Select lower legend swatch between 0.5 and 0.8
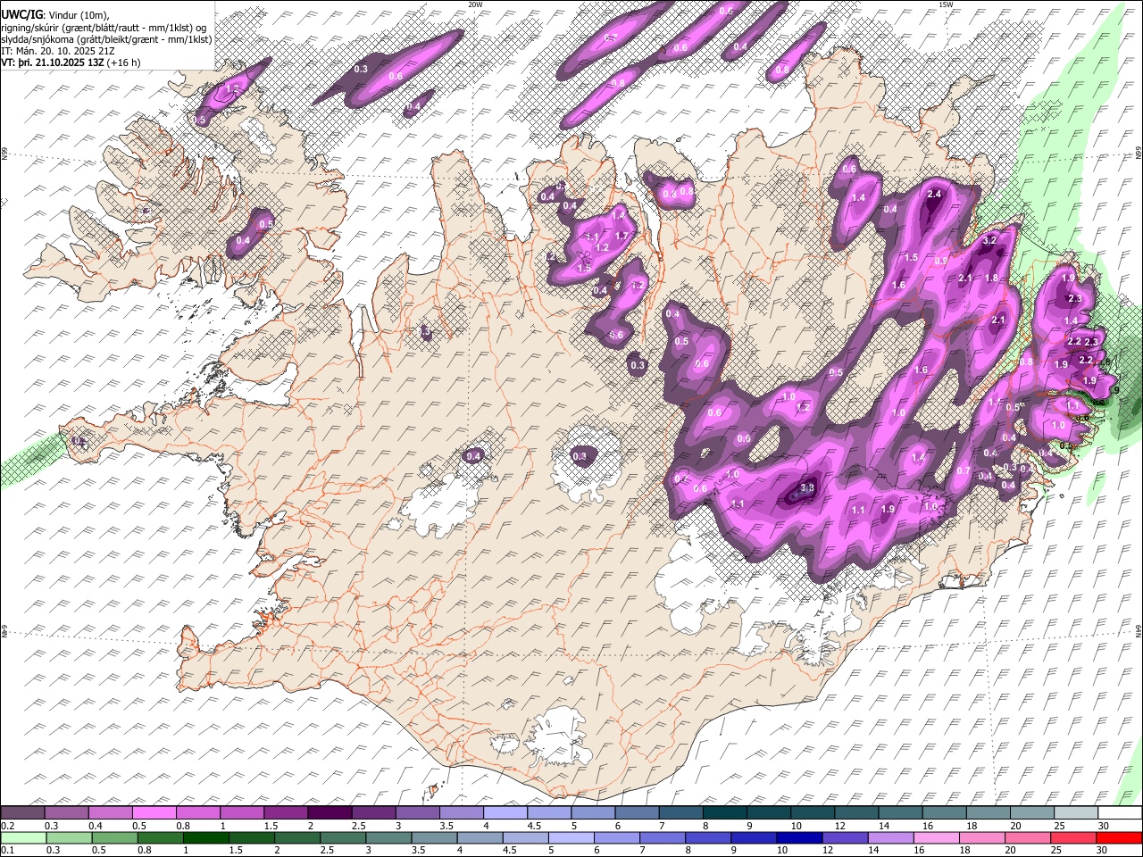 point(115,837)
